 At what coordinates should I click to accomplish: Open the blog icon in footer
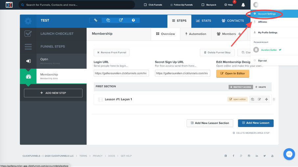pos(226,156)
